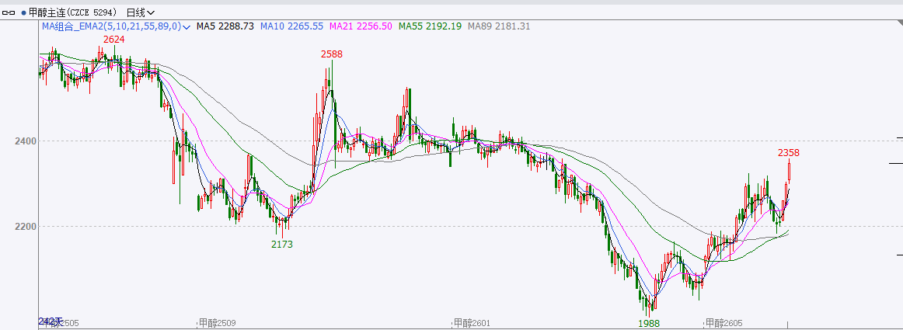Select the gray MA89 2181.31 legend
The height and width of the screenshot is (330, 903).
click(x=499, y=26)
